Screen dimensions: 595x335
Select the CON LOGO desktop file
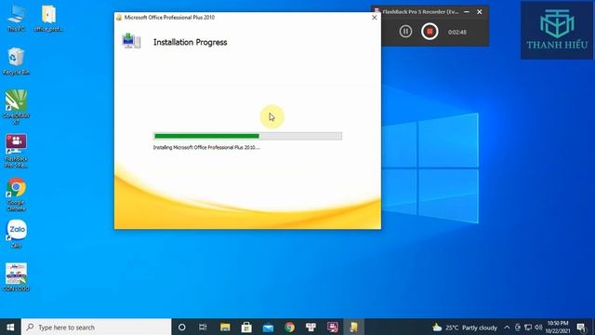pyautogui.click(x=16, y=277)
